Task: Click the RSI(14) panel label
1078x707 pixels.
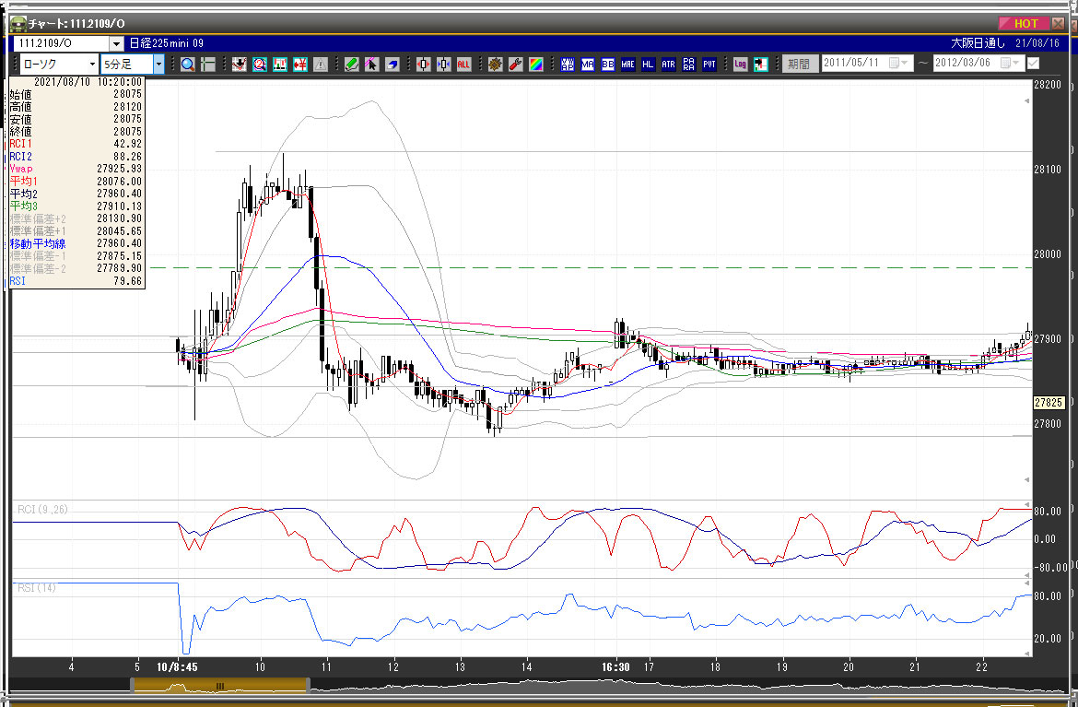Action: tap(37, 588)
